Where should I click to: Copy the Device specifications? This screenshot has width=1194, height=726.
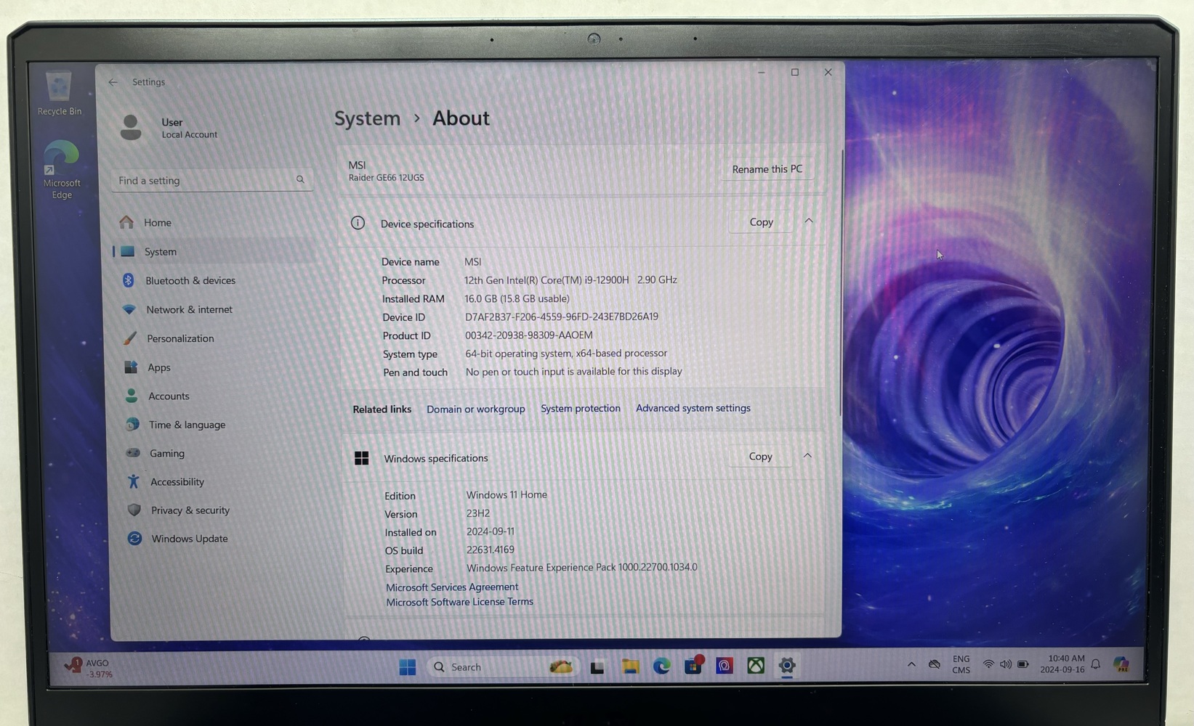[761, 222]
